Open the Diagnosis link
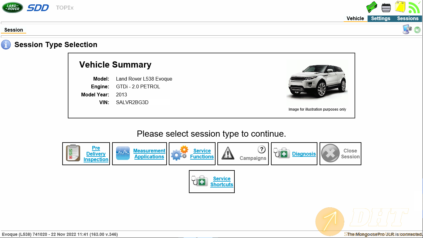423x238 pixels. tap(304, 154)
